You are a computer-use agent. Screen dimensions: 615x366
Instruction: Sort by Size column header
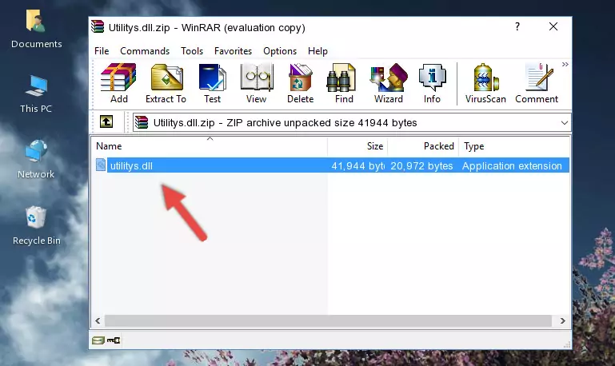click(357, 146)
